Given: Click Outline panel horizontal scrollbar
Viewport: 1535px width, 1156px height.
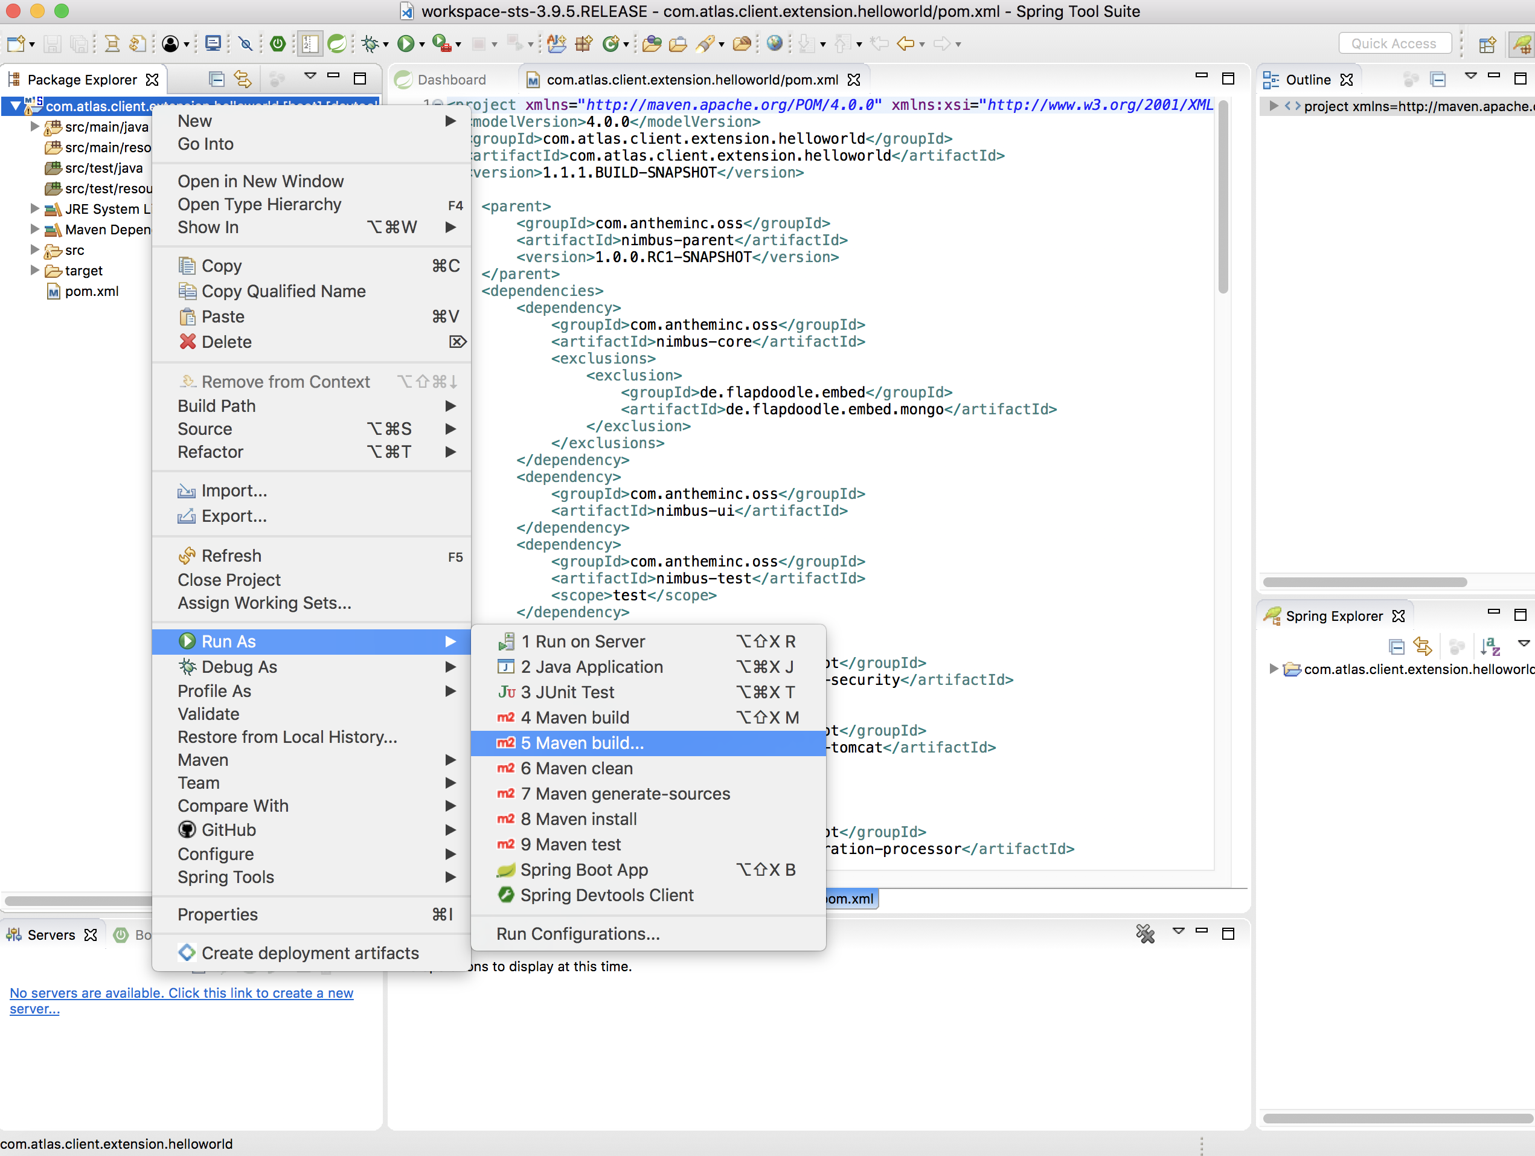Looking at the screenshot, I should pyautogui.click(x=1364, y=582).
